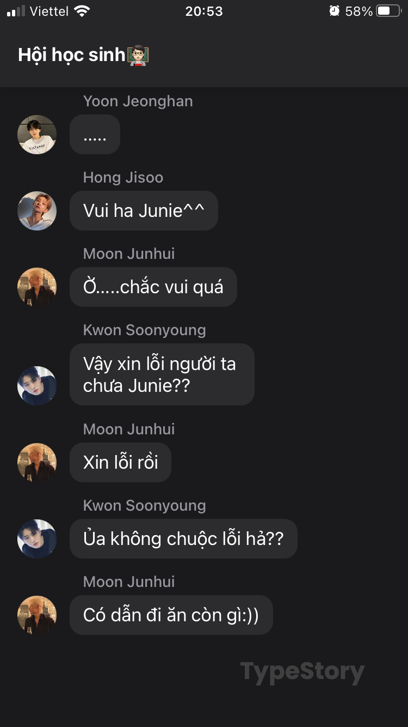Image resolution: width=408 pixels, height=727 pixels.
Task: Tap the 'Xin lỗi rồi' message bubble
Action: point(120,463)
